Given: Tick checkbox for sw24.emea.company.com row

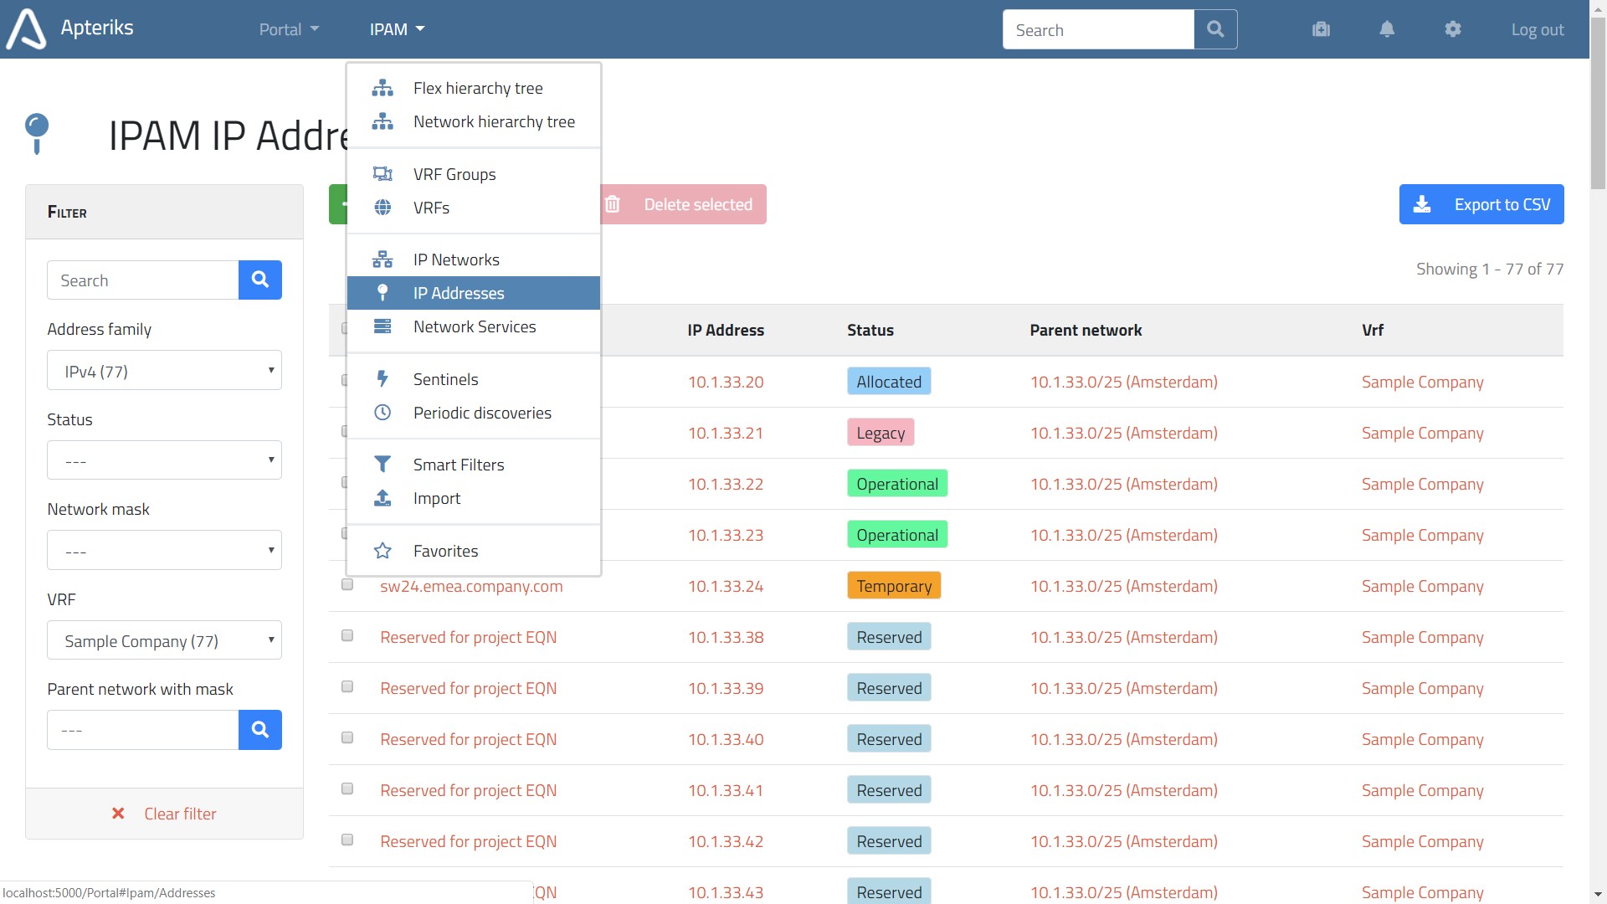Looking at the screenshot, I should coord(347,585).
